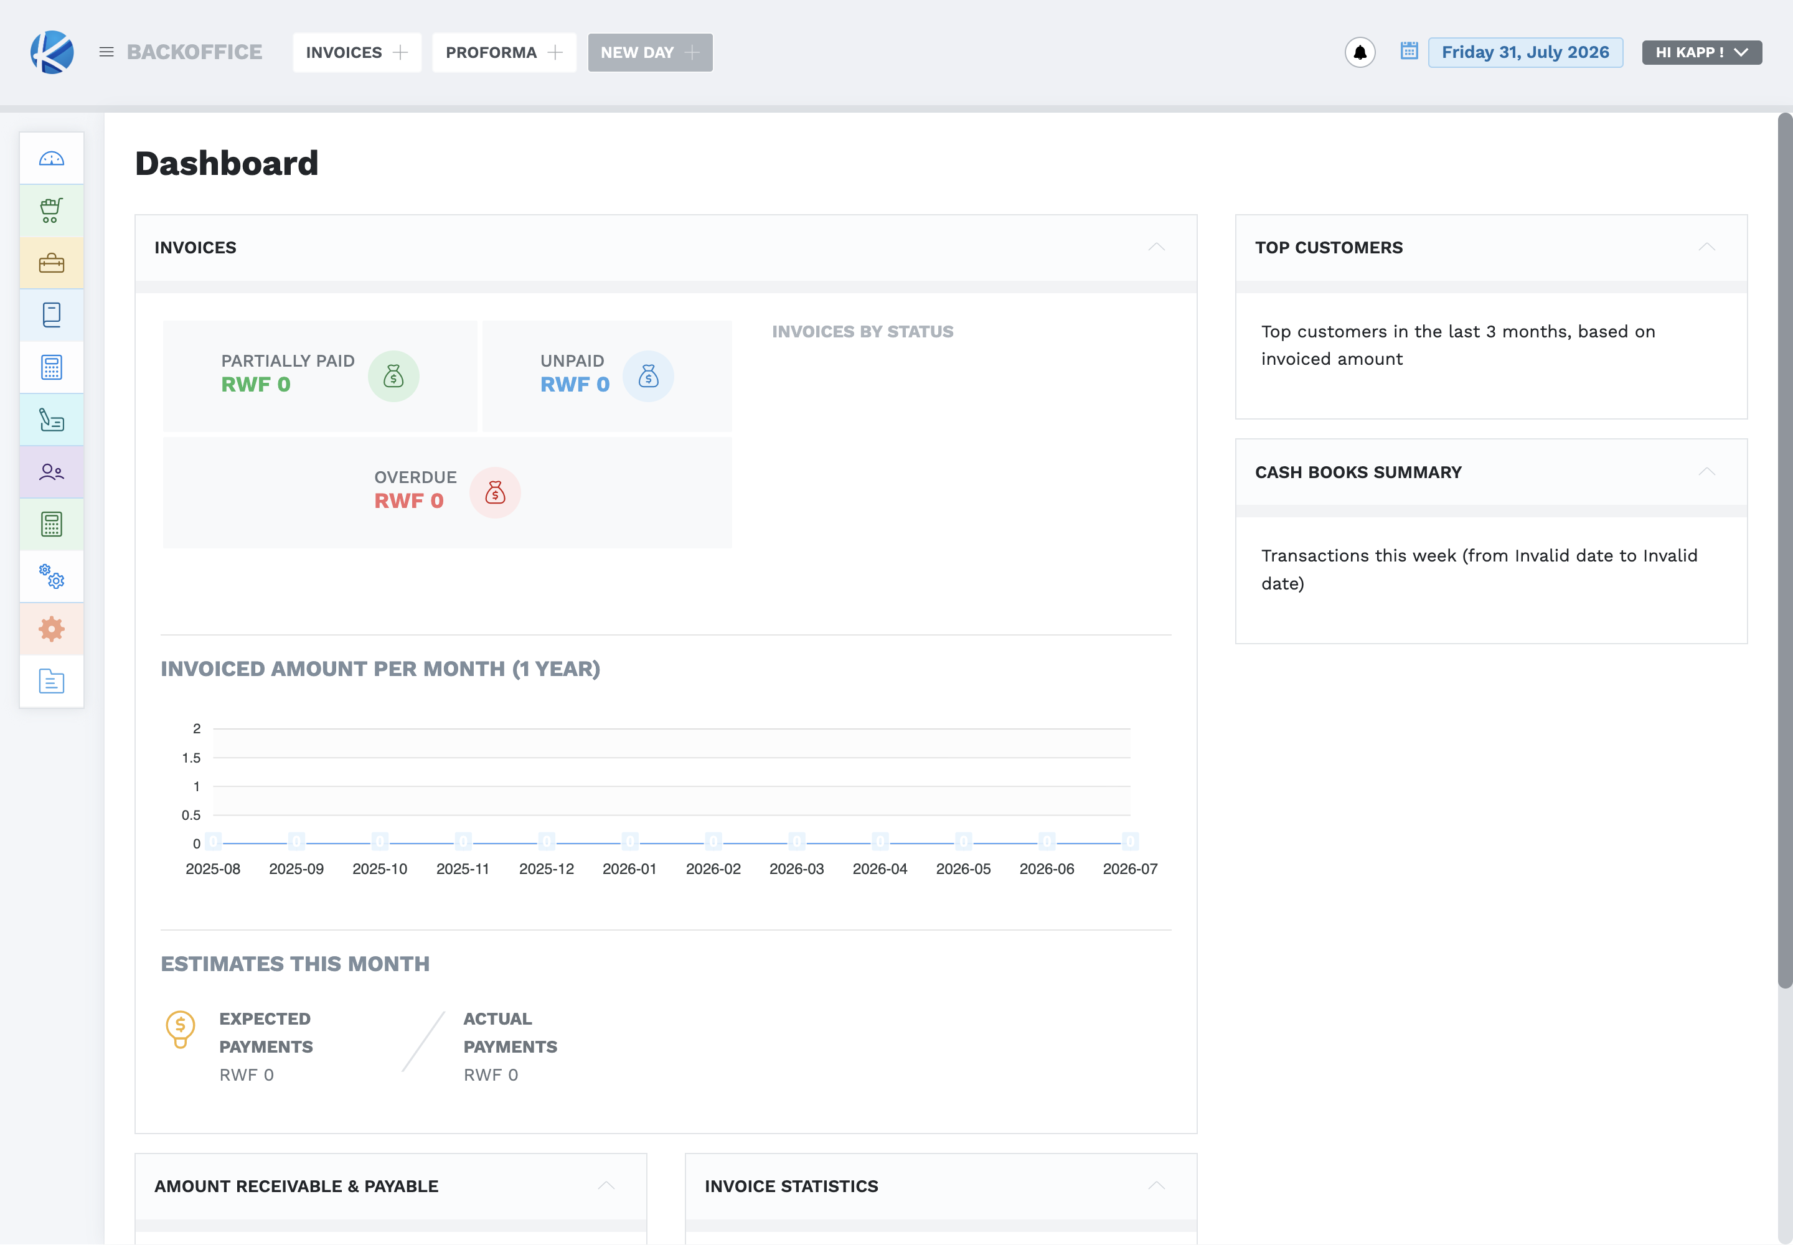Collapse the Amount Receivable & Payable panel
1793x1245 pixels.
(606, 1186)
